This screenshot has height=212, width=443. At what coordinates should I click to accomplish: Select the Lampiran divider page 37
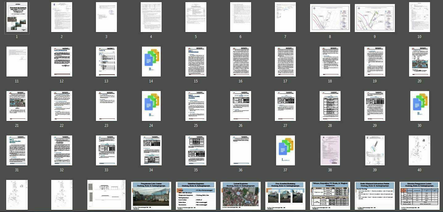click(x=285, y=150)
